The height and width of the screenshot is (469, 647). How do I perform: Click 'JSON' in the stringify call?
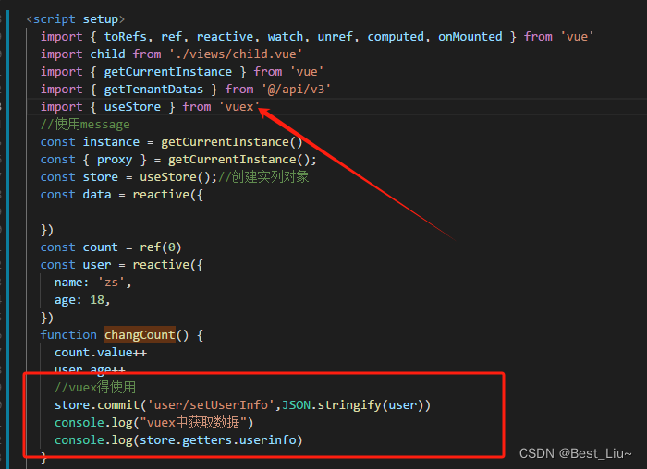[x=297, y=405]
